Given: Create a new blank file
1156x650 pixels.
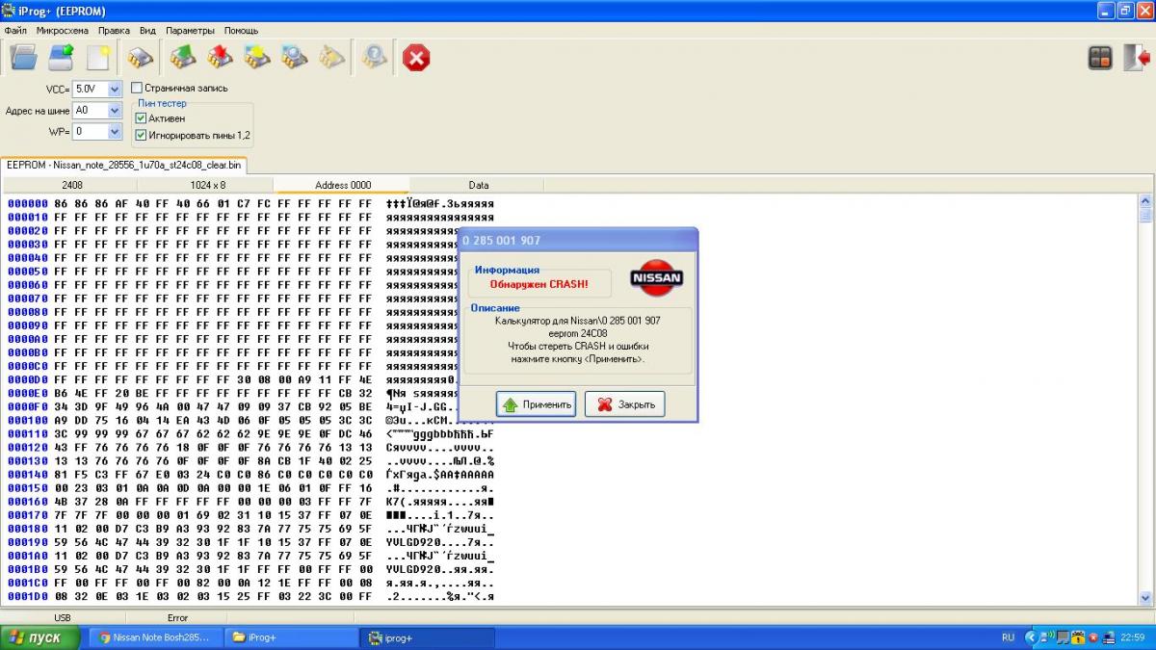Looking at the screenshot, I should pos(98,58).
